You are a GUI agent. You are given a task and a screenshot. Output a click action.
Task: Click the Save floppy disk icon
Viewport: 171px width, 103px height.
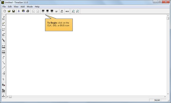(13, 11)
